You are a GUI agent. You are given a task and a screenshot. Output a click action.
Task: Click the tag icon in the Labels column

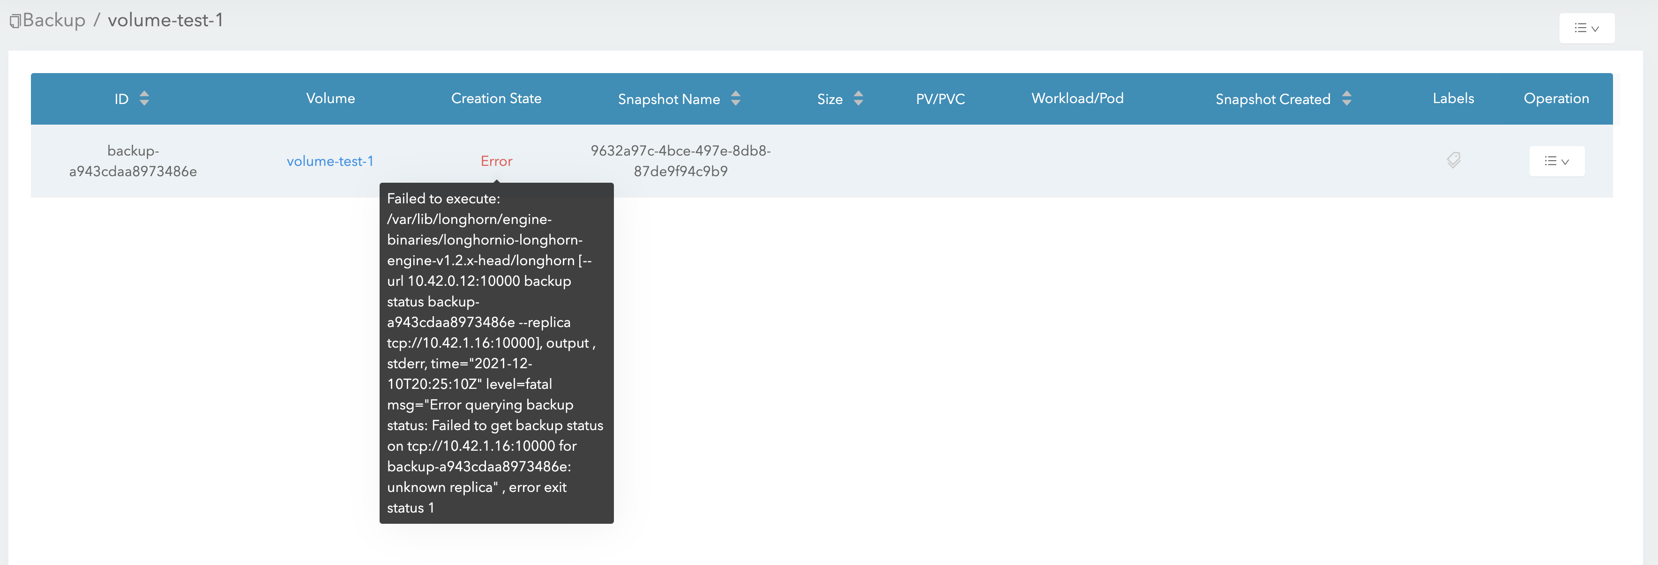pos(1453,160)
